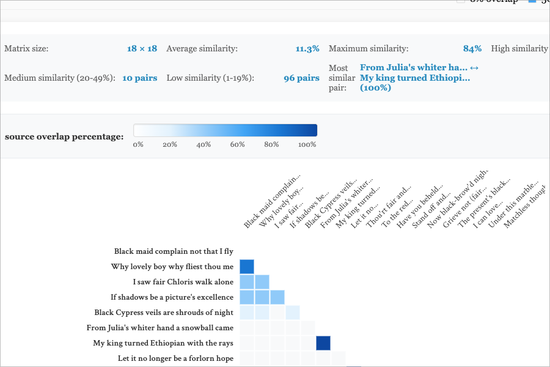Click the fourth cell in the Black Cypress veils row

(x=292, y=313)
